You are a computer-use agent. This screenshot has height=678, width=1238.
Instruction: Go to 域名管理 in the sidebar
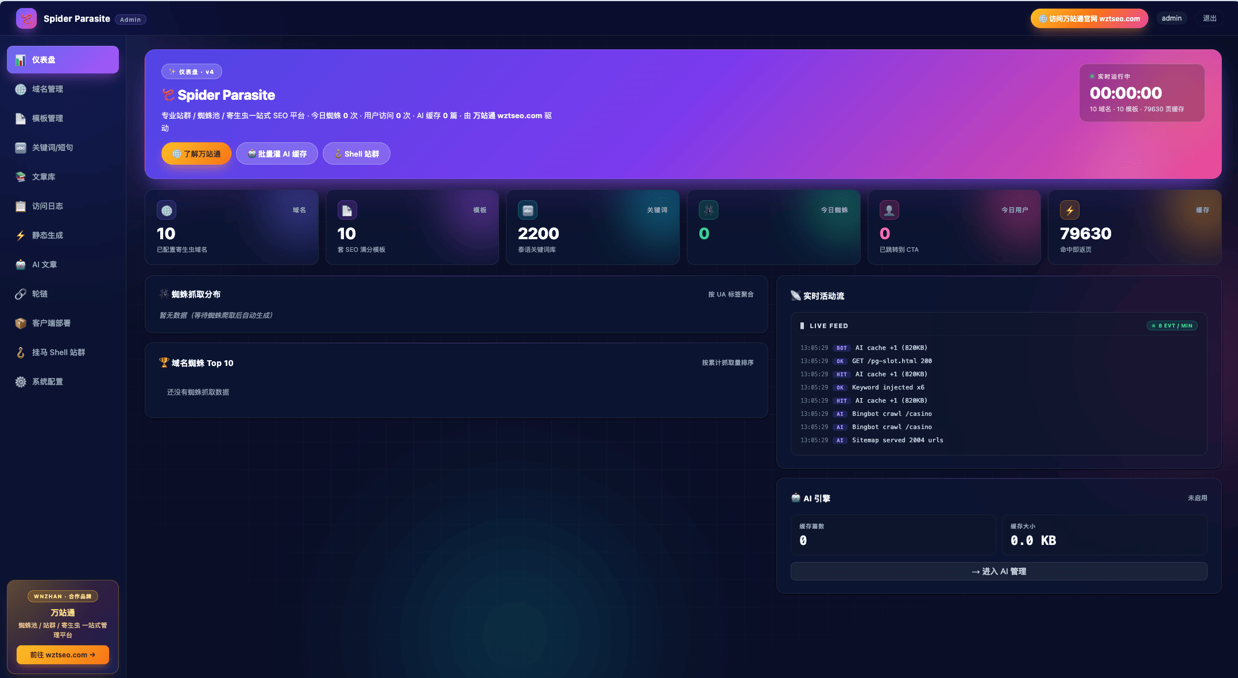[63, 89]
